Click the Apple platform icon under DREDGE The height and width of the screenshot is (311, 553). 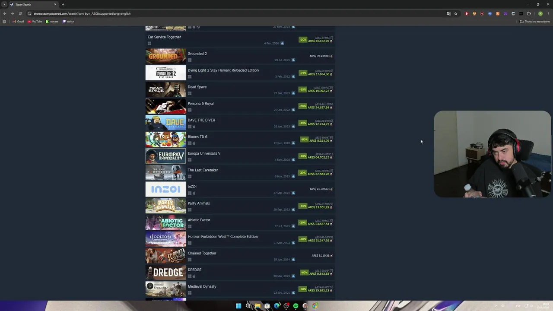[x=194, y=276]
